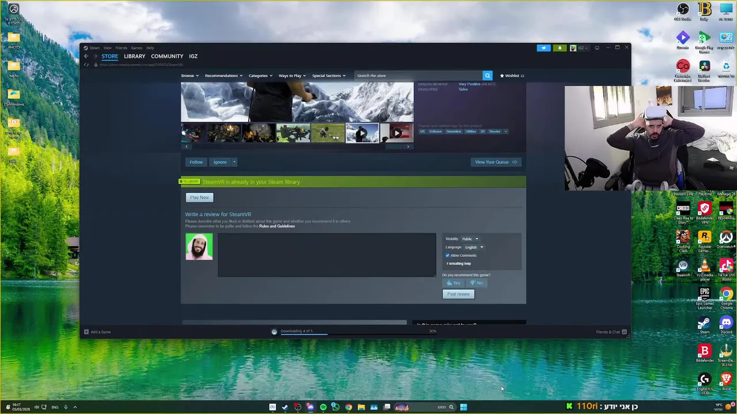Open the Steam menu in the title bar
The width and height of the screenshot is (737, 414).
[x=94, y=48]
